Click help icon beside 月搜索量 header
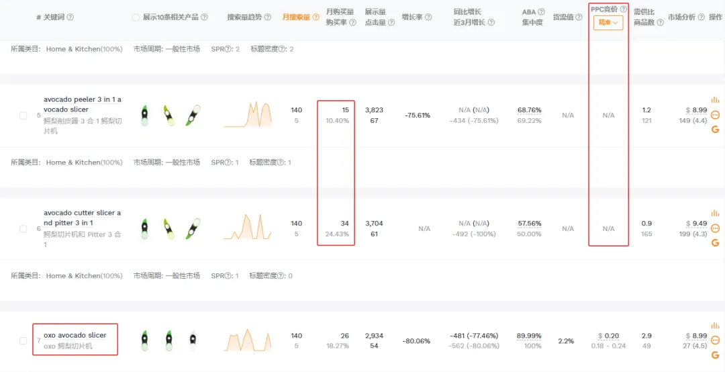Image resolution: width=725 pixels, height=372 pixels. 316,17
